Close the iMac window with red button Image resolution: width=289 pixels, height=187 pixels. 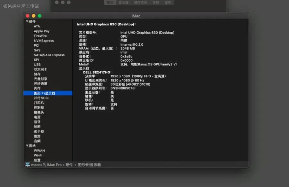pyautogui.click(x=28, y=16)
